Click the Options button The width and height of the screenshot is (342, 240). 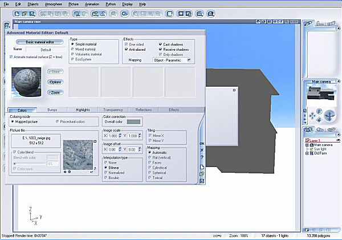(x=55, y=82)
